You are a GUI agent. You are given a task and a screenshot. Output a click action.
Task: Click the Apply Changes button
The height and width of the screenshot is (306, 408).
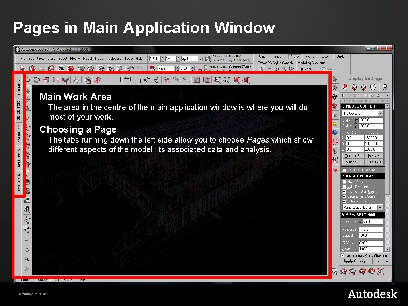pyautogui.click(x=356, y=261)
